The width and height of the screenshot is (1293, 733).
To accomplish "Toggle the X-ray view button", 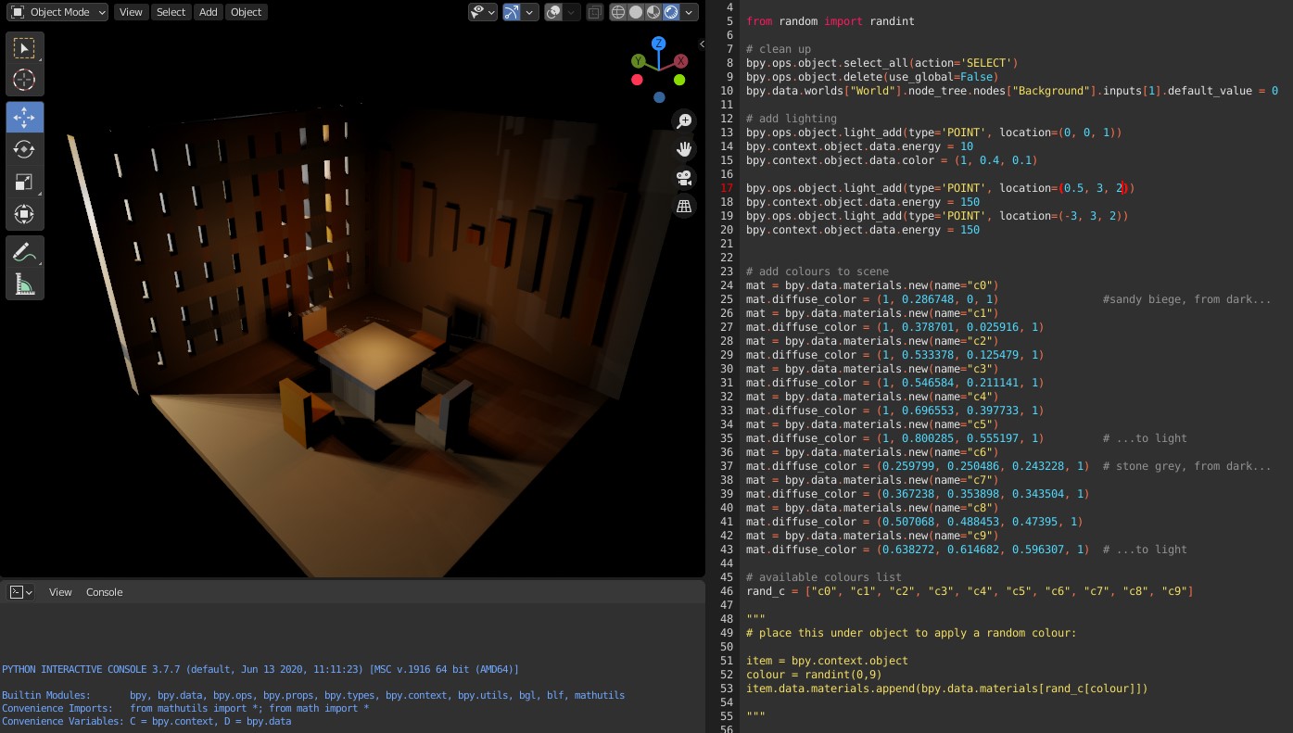I will tap(595, 12).
